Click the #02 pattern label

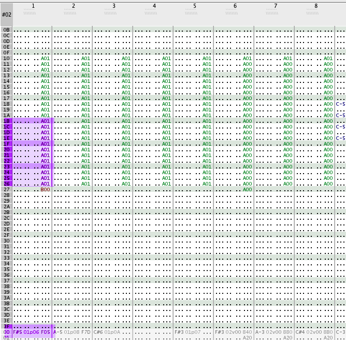click(7, 15)
